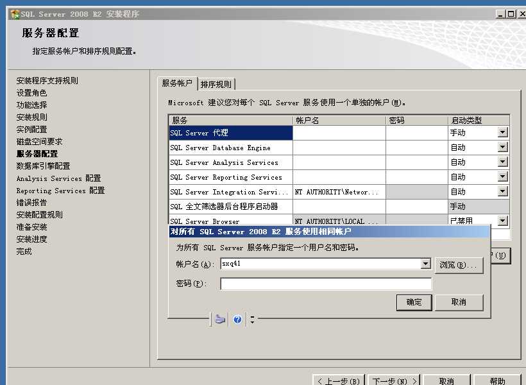
Task: Click Analysis Services 配置 step
Action: tap(59, 178)
